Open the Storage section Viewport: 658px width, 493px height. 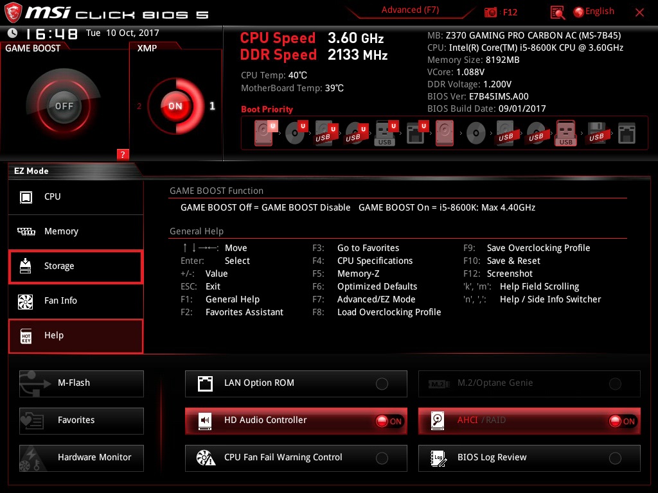point(76,266)
